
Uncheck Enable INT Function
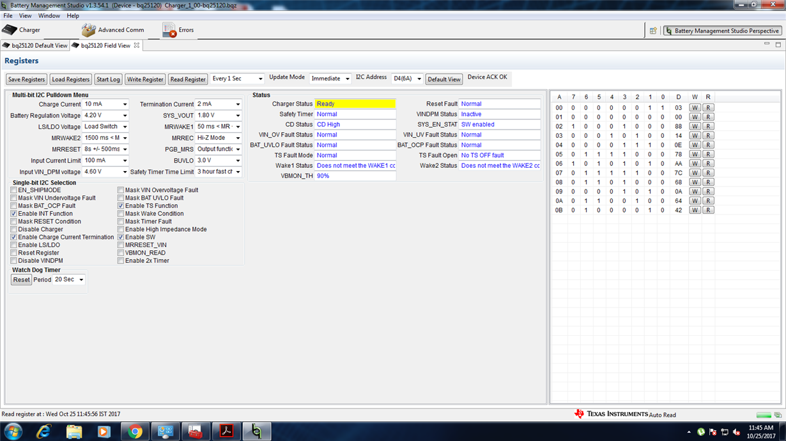click(x=14, y=214)
